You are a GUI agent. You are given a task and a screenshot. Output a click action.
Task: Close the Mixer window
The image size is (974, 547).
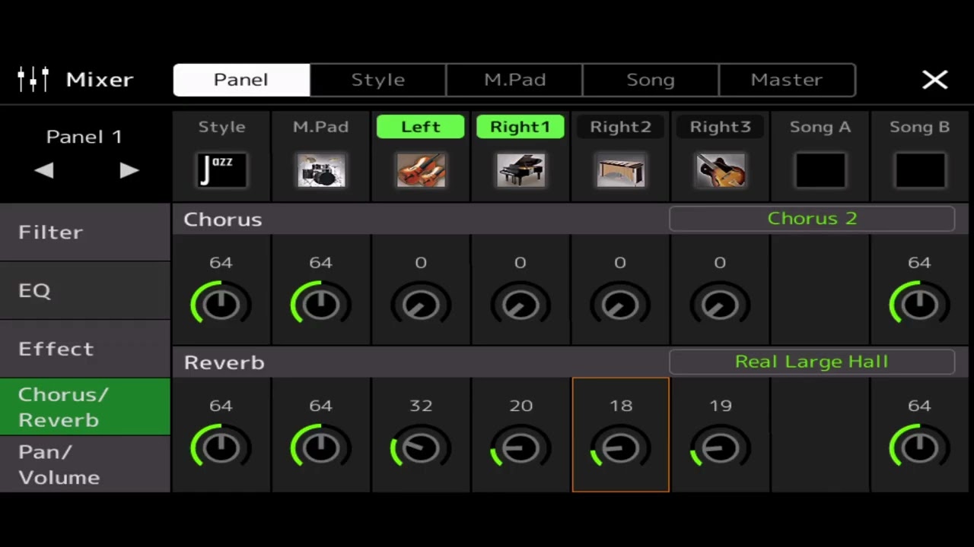point(934,80)
